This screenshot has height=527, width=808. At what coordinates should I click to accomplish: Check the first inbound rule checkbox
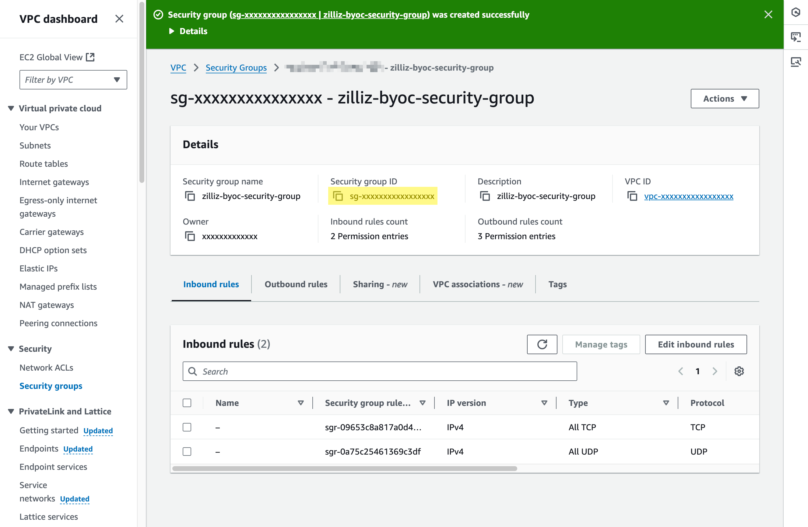(187, 427)
